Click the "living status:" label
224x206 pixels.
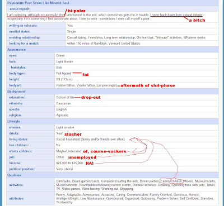tap(18, 139)
